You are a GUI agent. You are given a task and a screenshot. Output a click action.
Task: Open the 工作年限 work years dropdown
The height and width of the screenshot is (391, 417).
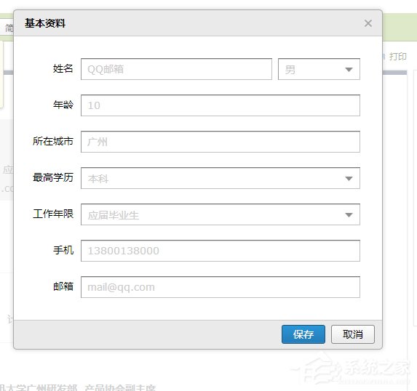coord(221,214)
